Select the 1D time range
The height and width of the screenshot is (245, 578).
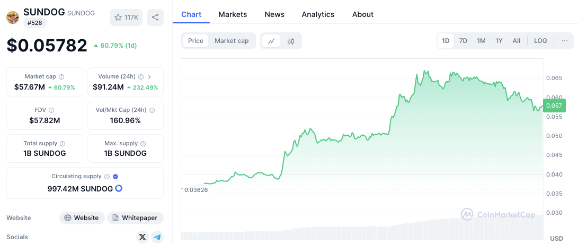coord(446,41)
